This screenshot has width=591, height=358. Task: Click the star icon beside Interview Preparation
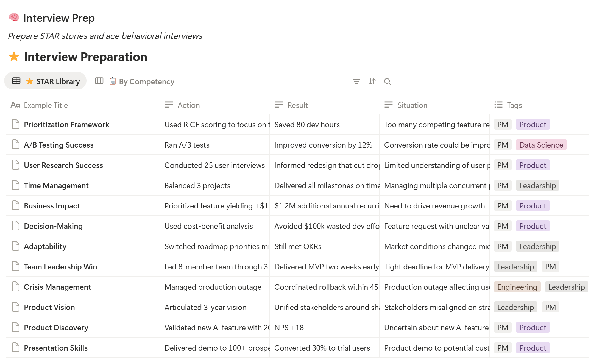14,57
